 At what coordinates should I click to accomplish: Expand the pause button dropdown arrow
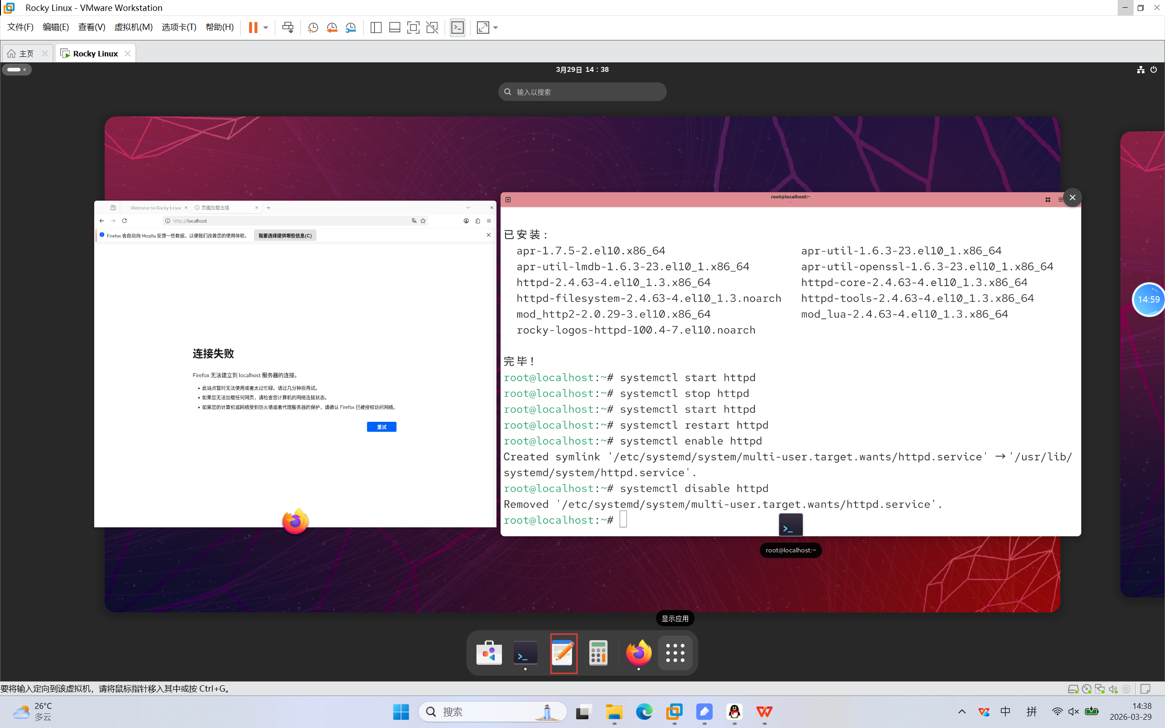[266, 27]
